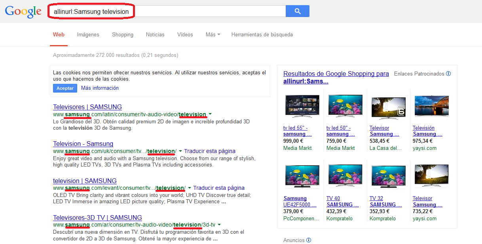Open the 'Televisores-3D TV | SAMSUNG' result
Image resolution: width=482 pixels, height=244 pixels.
tap(97, 218)
